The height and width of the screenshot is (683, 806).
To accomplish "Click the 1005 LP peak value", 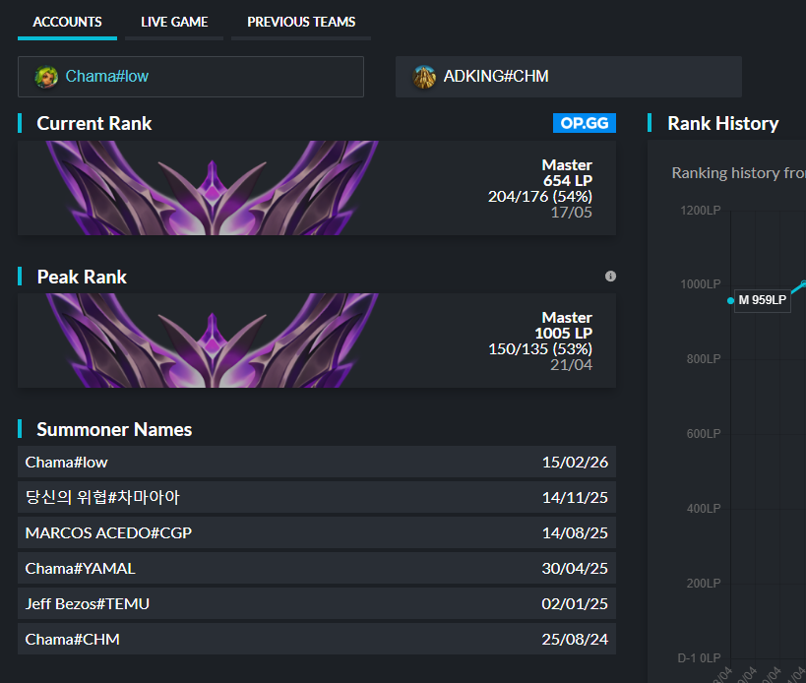I will coord(563,334).
